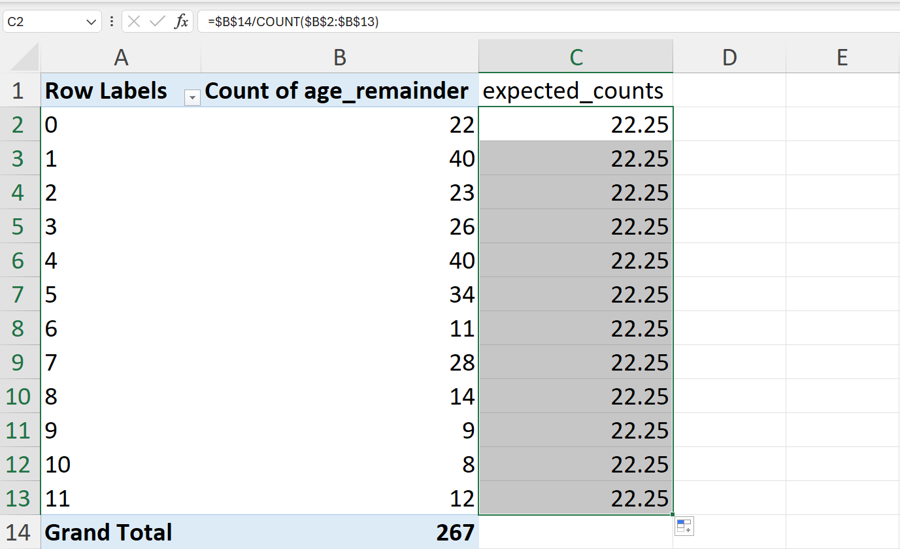
Task: Click the formula bar options dots
Action: pos(112,22)
